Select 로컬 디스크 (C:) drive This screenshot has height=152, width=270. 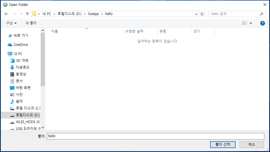28,108
